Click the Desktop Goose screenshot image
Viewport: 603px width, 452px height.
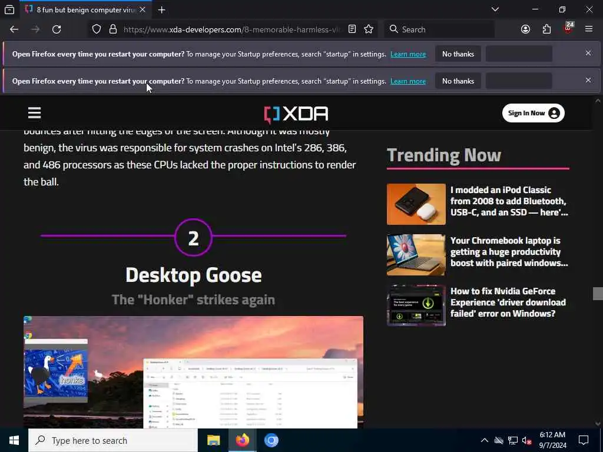(193, 372)
